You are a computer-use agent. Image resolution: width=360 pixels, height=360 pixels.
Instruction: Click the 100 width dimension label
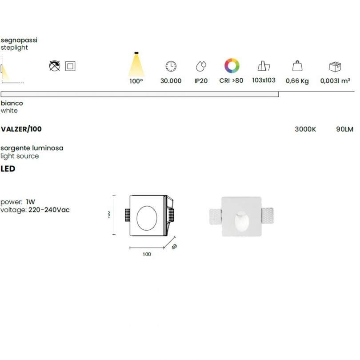pos(147,254)
